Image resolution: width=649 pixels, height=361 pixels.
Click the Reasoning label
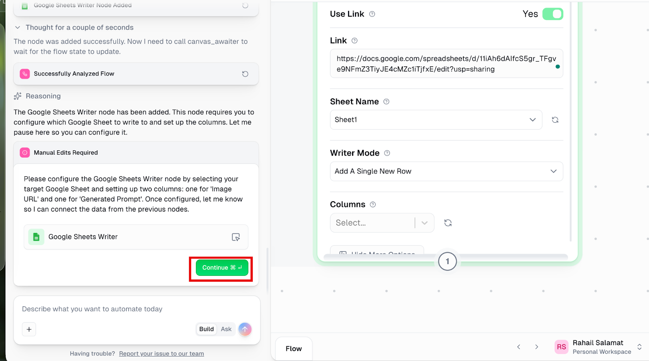43,96
